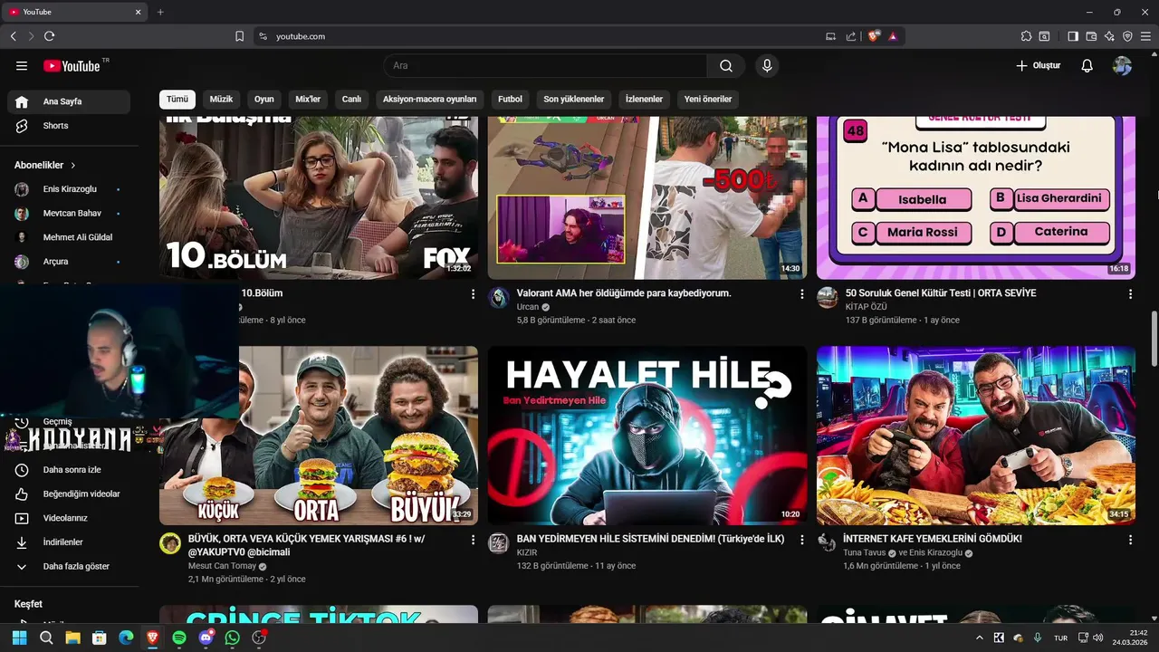Go to Ana Sayfa in sidebar
The height and width of the screenshot is (652, 1159).
point(69,101)
